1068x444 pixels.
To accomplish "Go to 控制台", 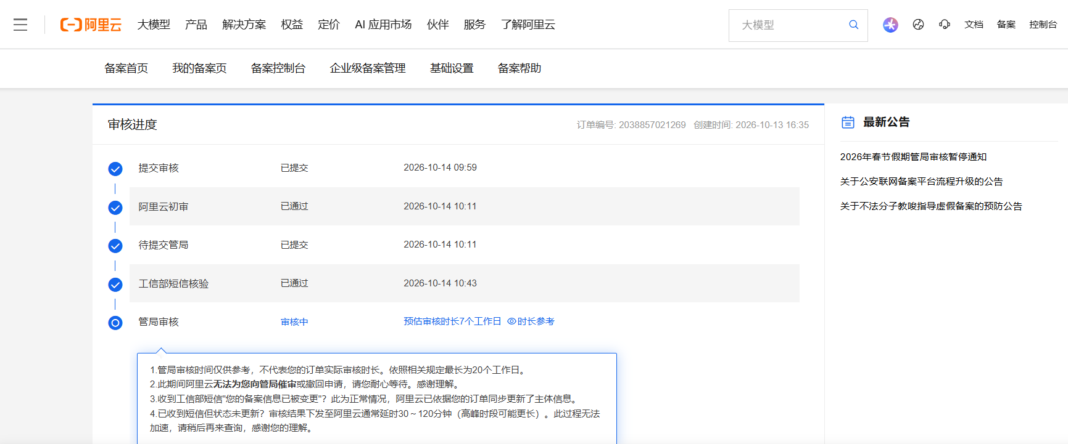I will (1043, 25).
